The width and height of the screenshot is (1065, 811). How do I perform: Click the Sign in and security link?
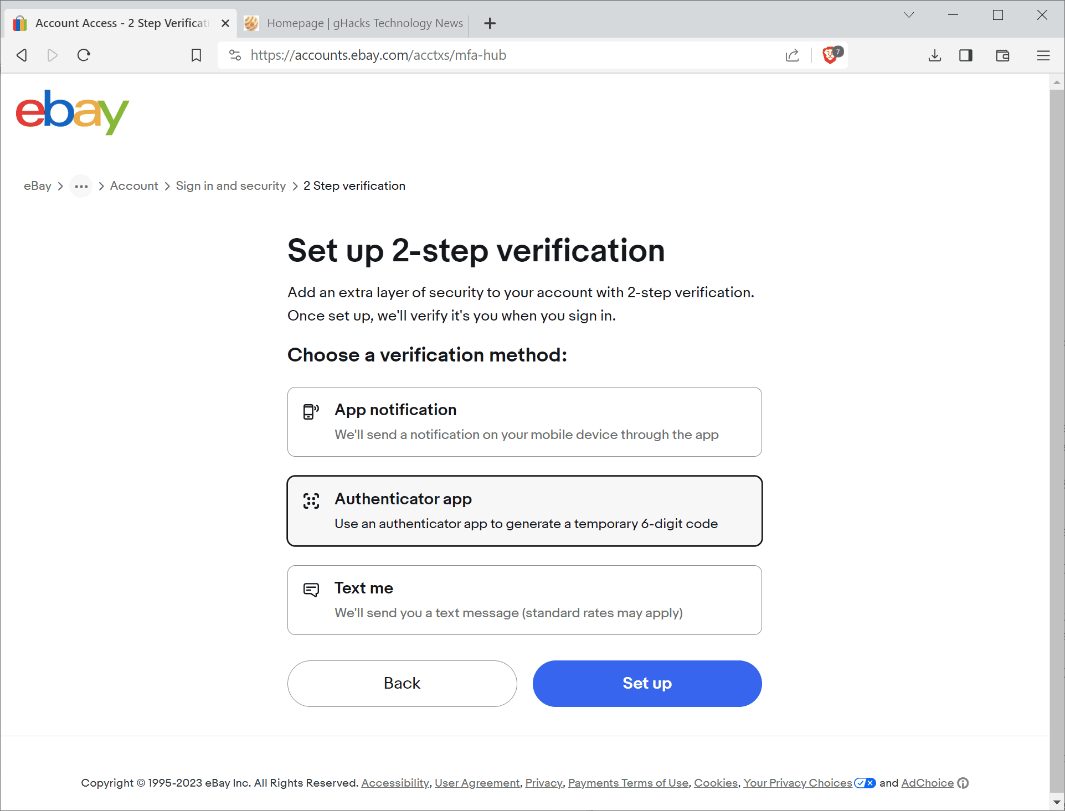click(231, 185)
